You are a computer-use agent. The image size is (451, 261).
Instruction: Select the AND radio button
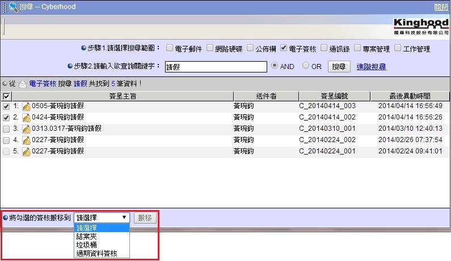pos(275,66)
